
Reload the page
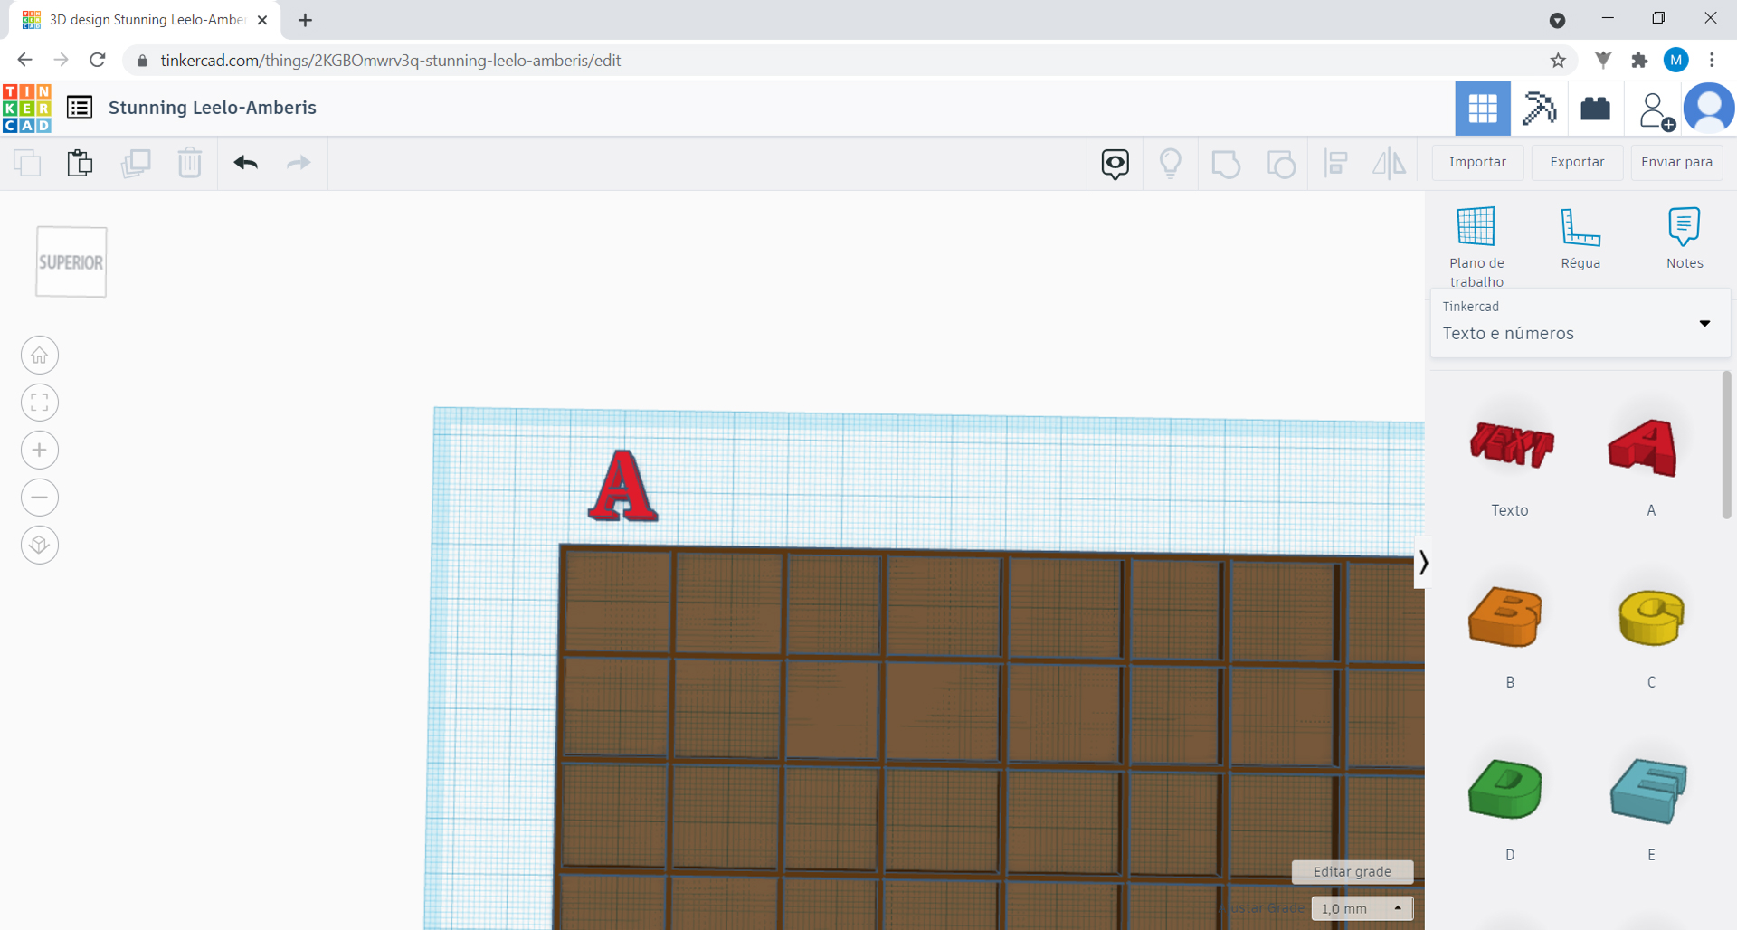tap(98, 61)
